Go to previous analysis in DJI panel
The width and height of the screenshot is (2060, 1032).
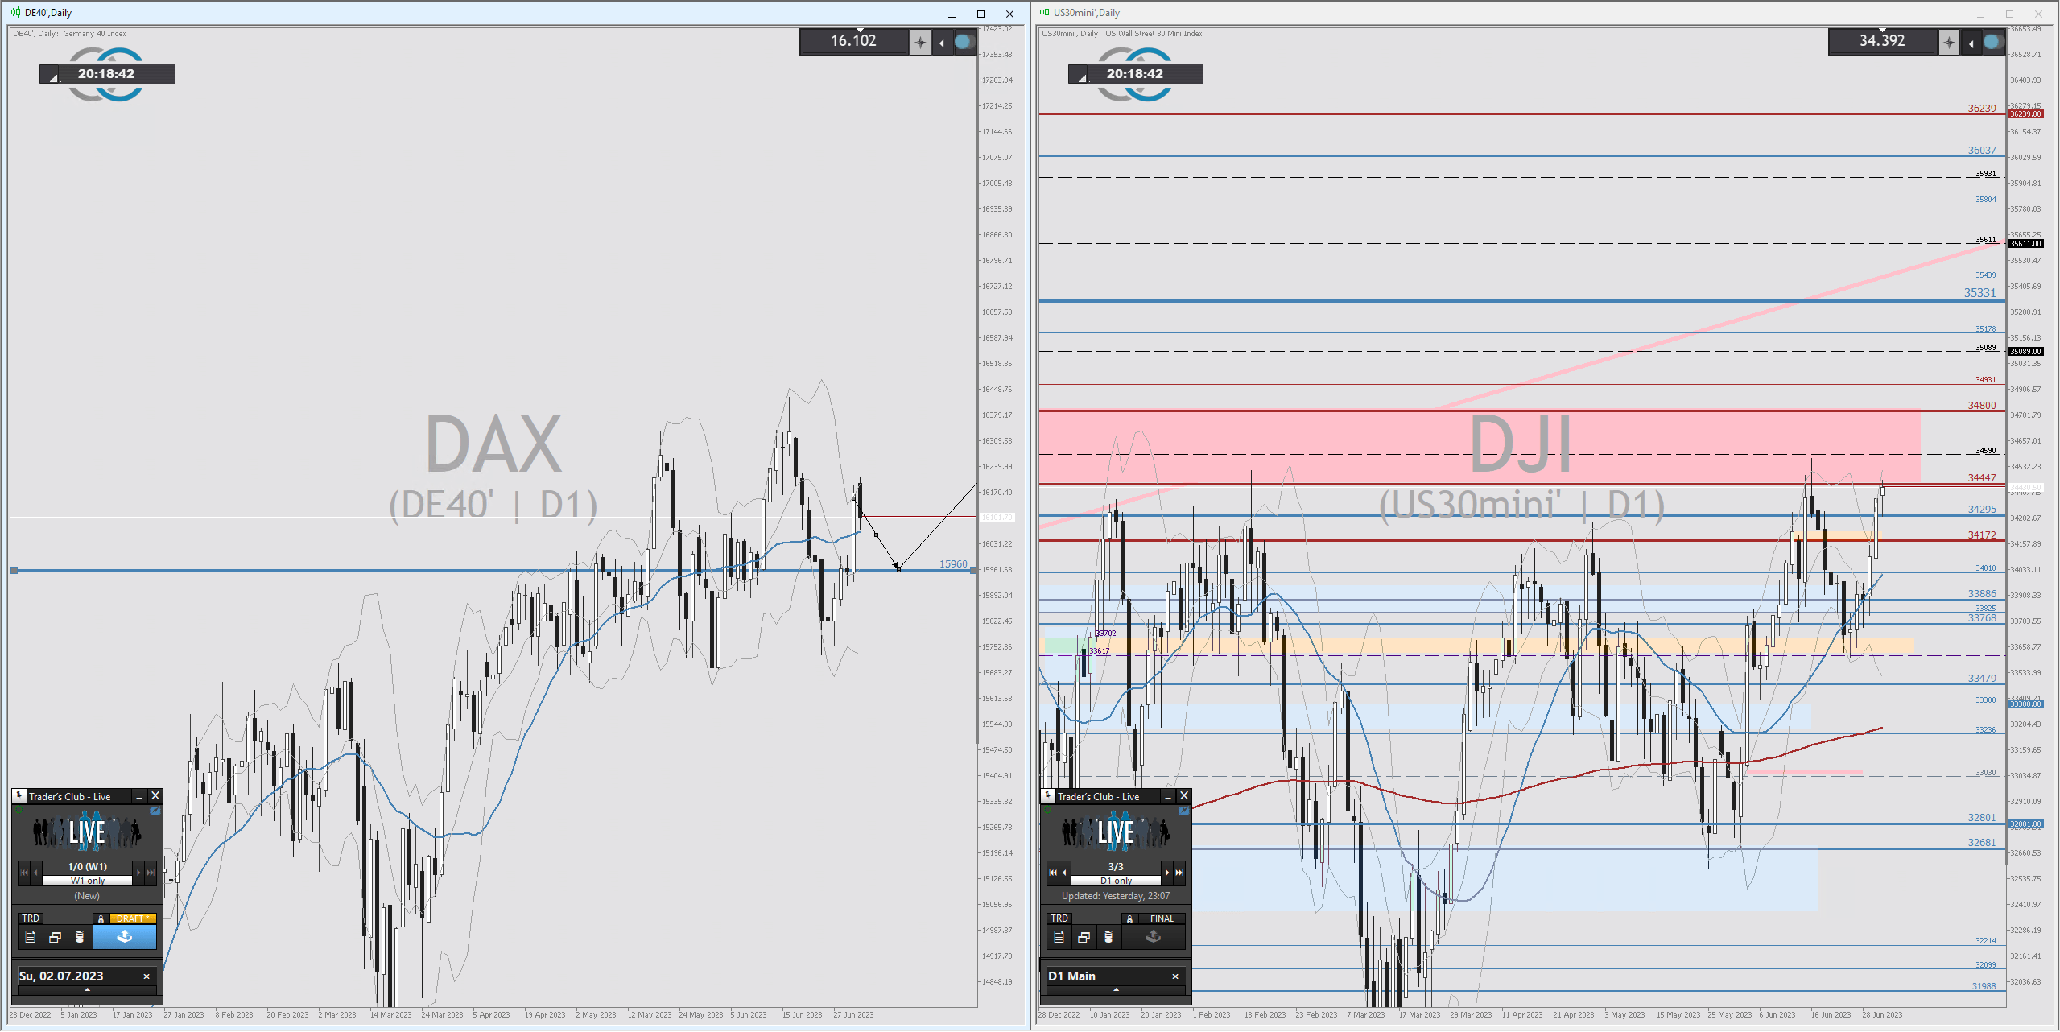click(x=1064, y=873)
